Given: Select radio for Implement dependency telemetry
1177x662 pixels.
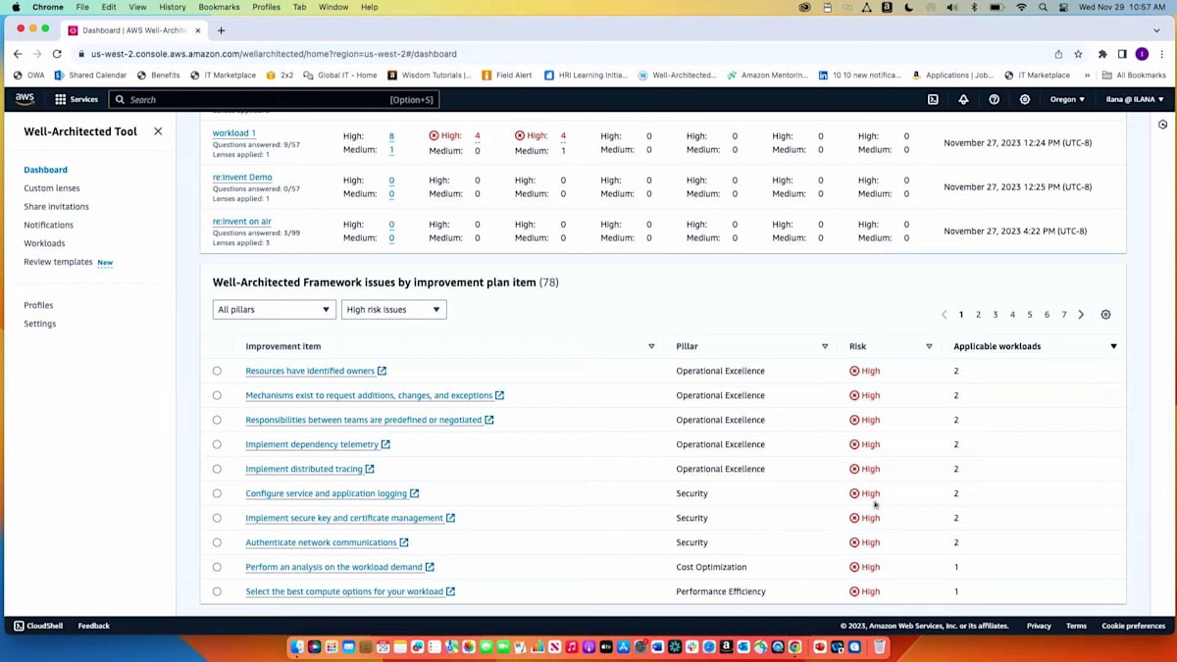Looking at the screenshot, I should tap(217, 444).
